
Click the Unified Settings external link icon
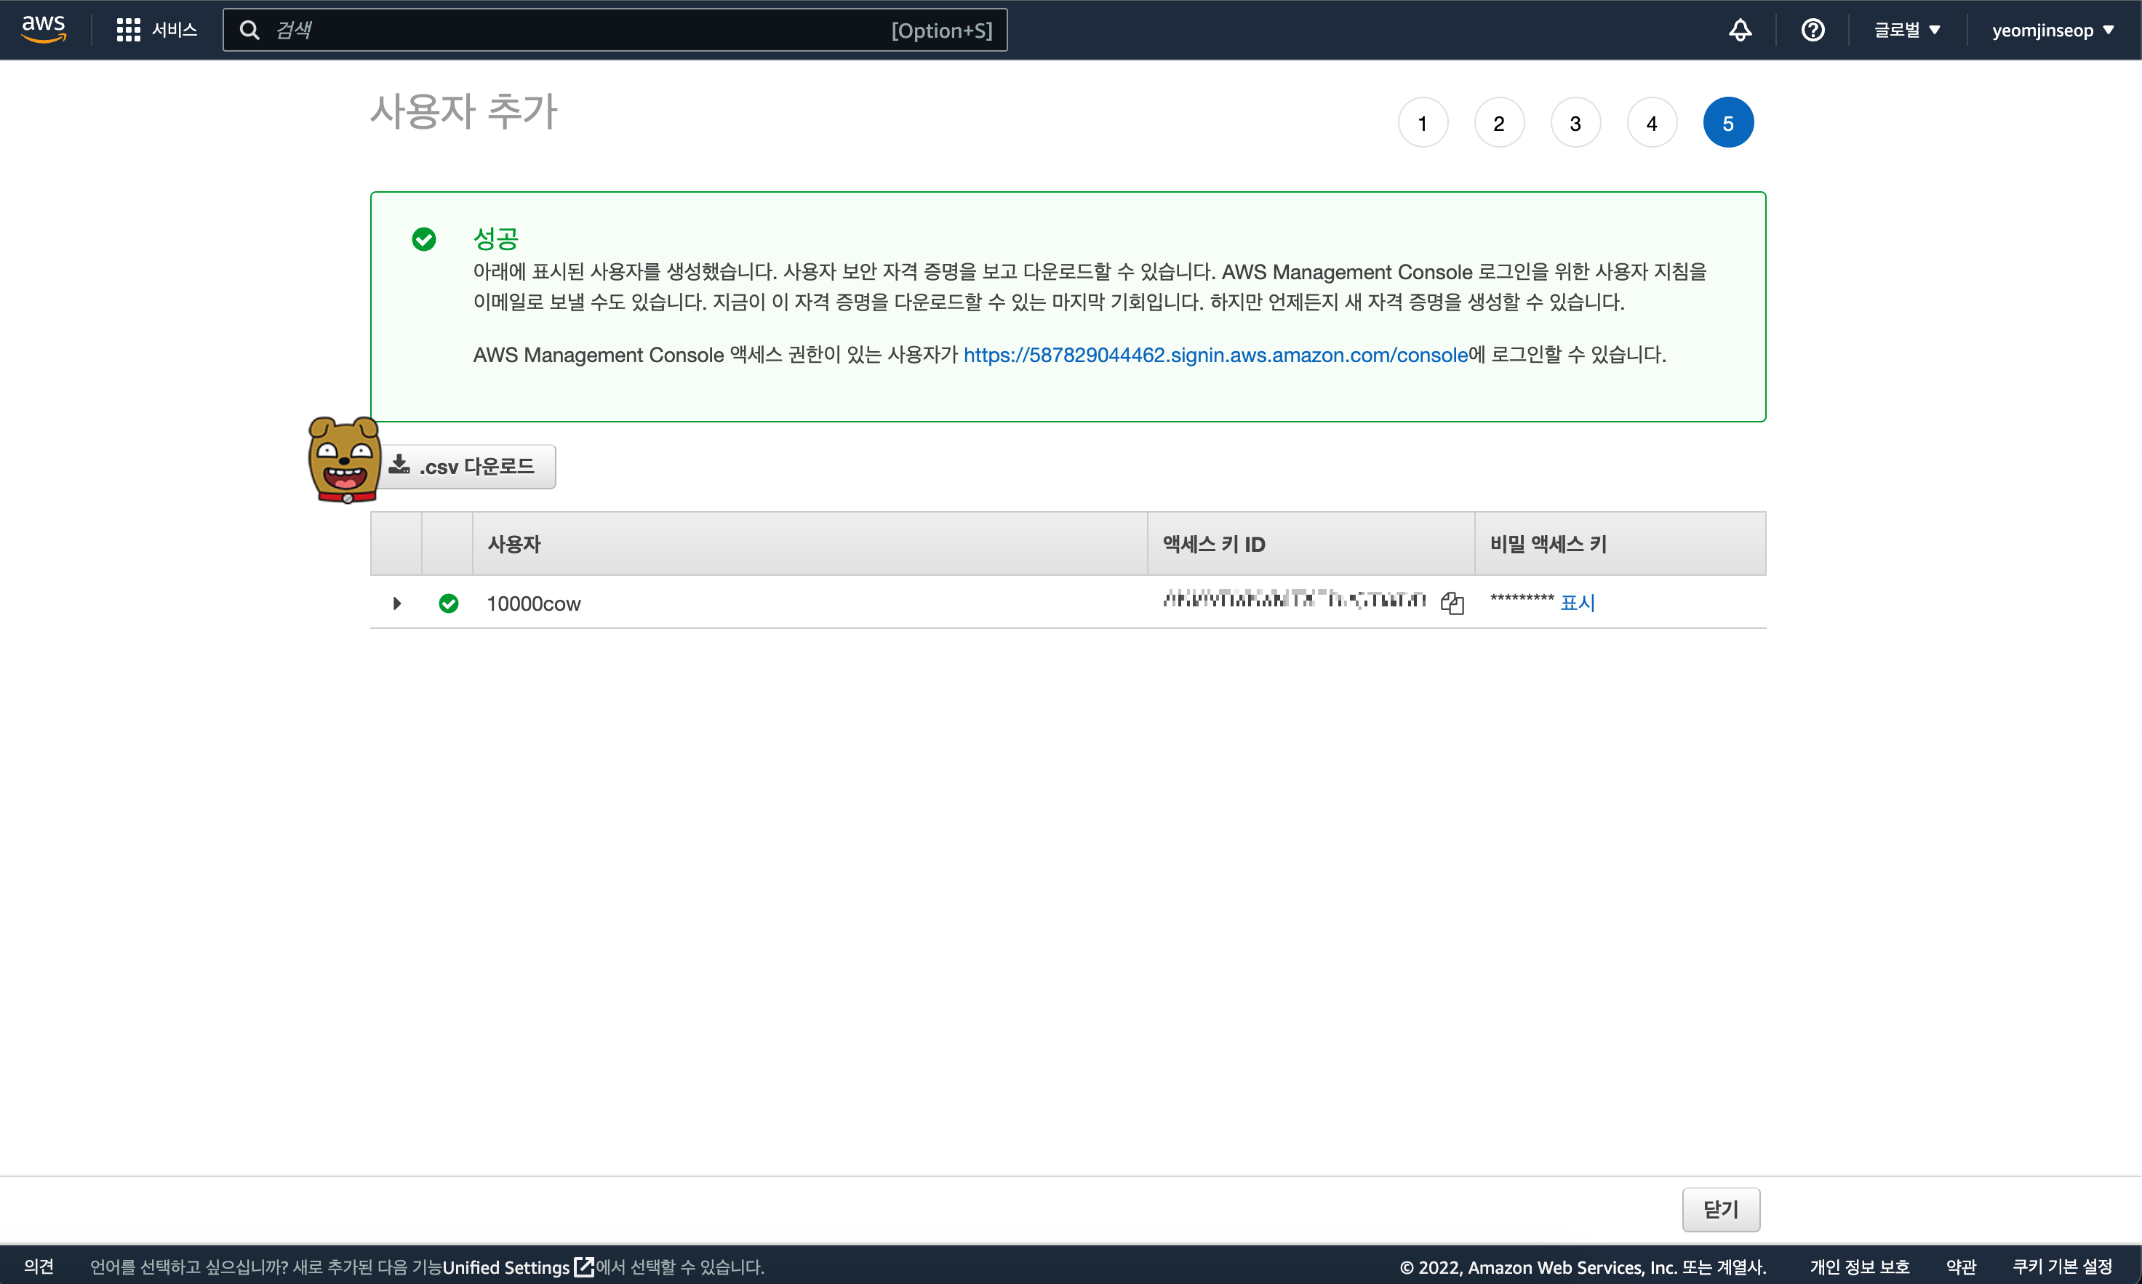584,1267
